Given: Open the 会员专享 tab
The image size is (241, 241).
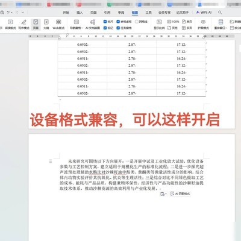Looking at the screenshot, I should [164, 13].
